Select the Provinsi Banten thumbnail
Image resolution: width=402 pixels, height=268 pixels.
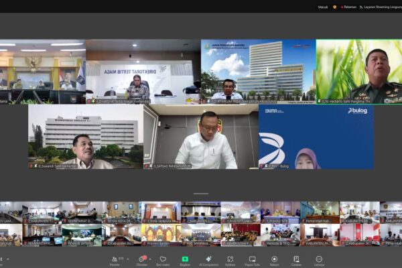(161, 235)
